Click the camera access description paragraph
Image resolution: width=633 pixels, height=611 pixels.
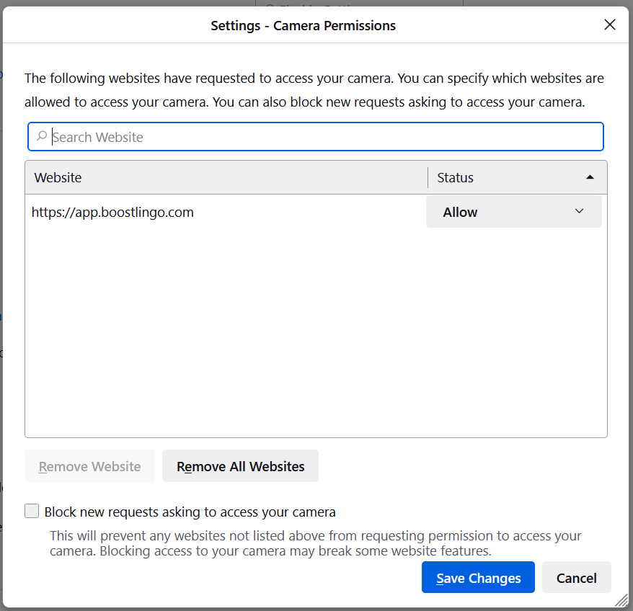tap(314, 90)
